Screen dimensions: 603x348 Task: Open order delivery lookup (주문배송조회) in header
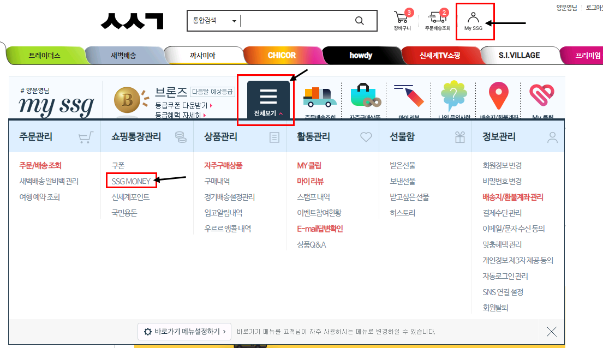coord(438,20)
